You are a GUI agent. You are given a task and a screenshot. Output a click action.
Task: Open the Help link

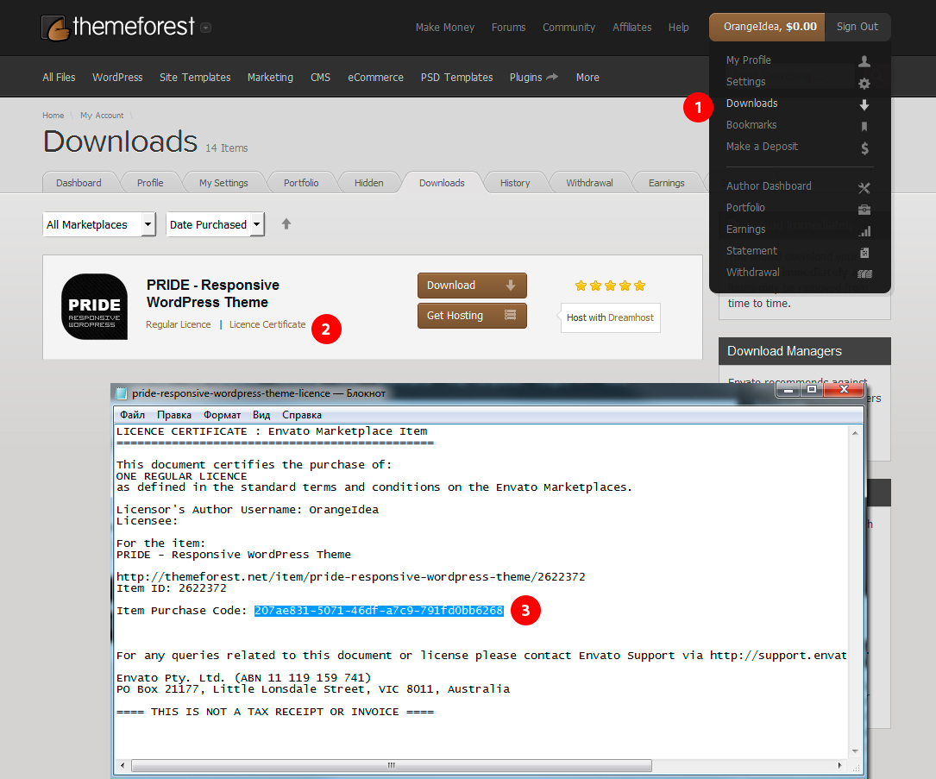678,28
